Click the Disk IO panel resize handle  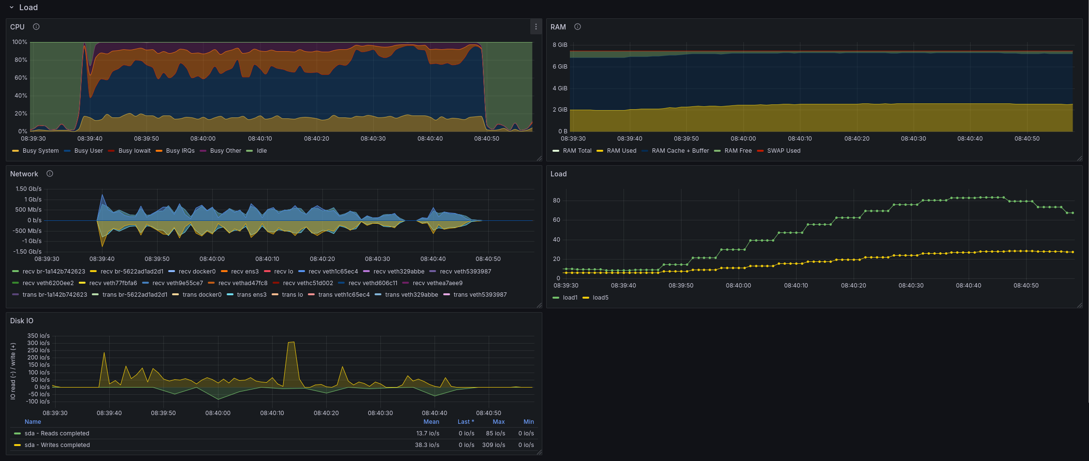pos(539,452)
